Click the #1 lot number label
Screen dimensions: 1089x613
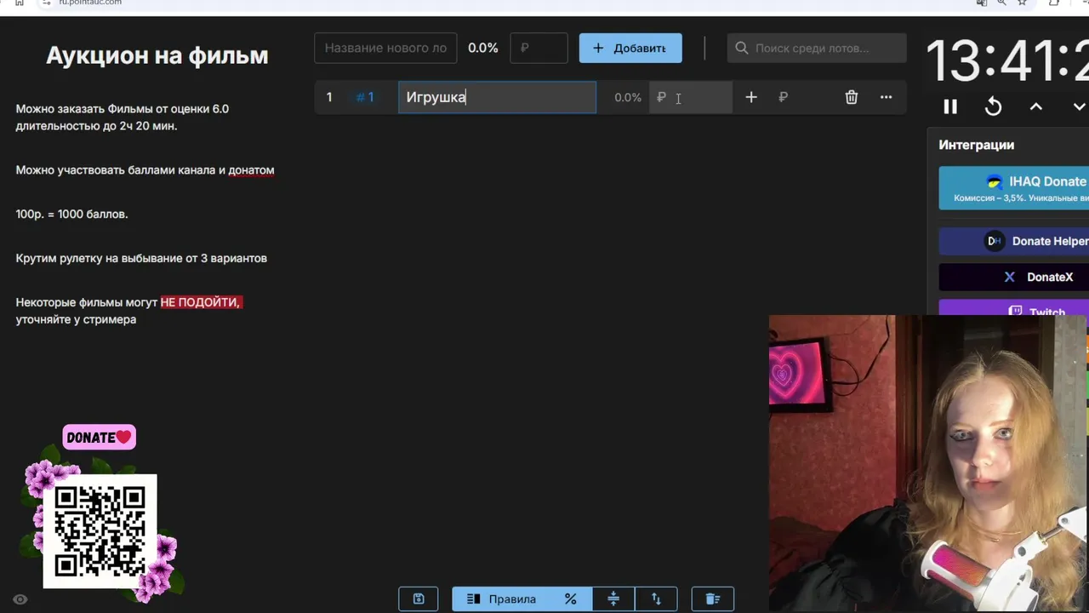click(x=365, y=97)
